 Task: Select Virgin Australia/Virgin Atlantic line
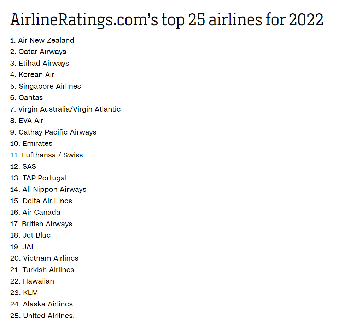(x=65, y=109)
